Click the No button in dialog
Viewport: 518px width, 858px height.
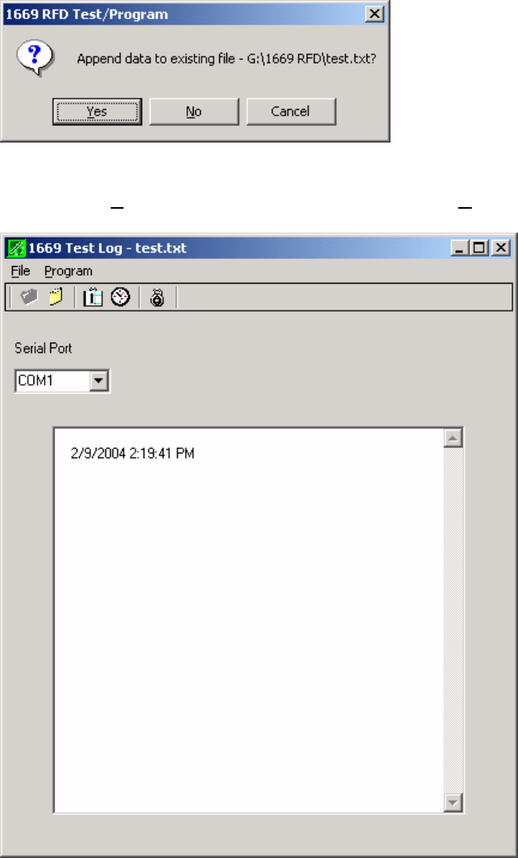pyautogui.click(x=194, y=112)
